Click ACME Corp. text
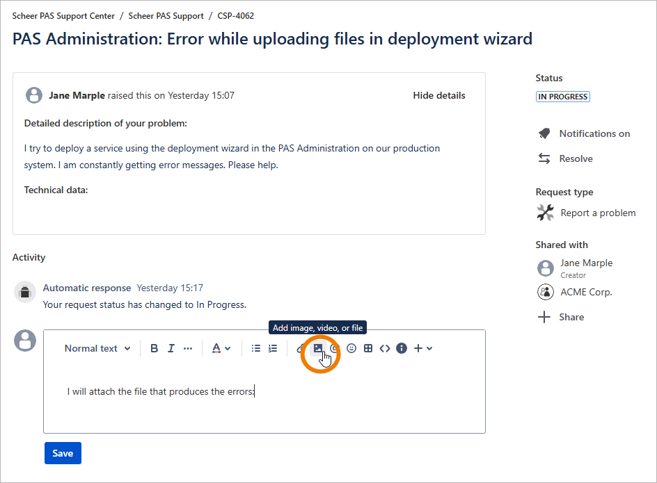This screenshot has width=657, height=483. click(586, 292)
